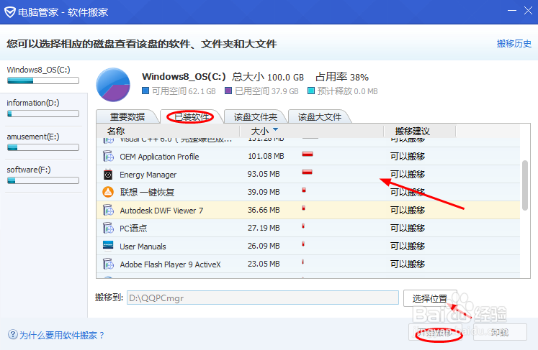Click the cyan 预计释放 legend swatch
The image size is (538, 350).
click(311, 91)
